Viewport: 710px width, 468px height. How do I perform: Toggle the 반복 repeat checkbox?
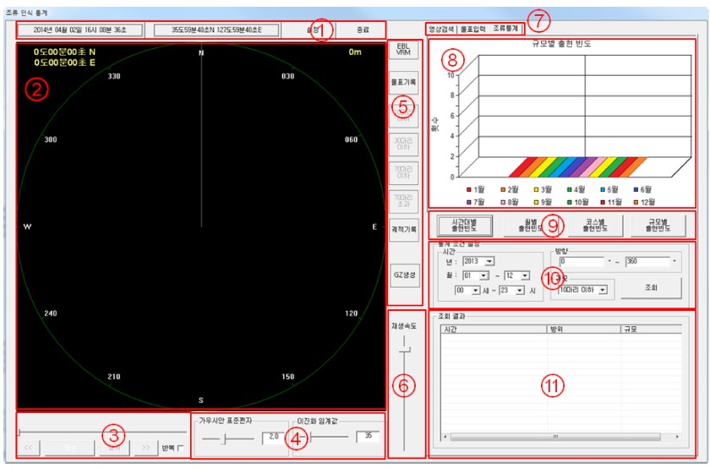point(181,448)
